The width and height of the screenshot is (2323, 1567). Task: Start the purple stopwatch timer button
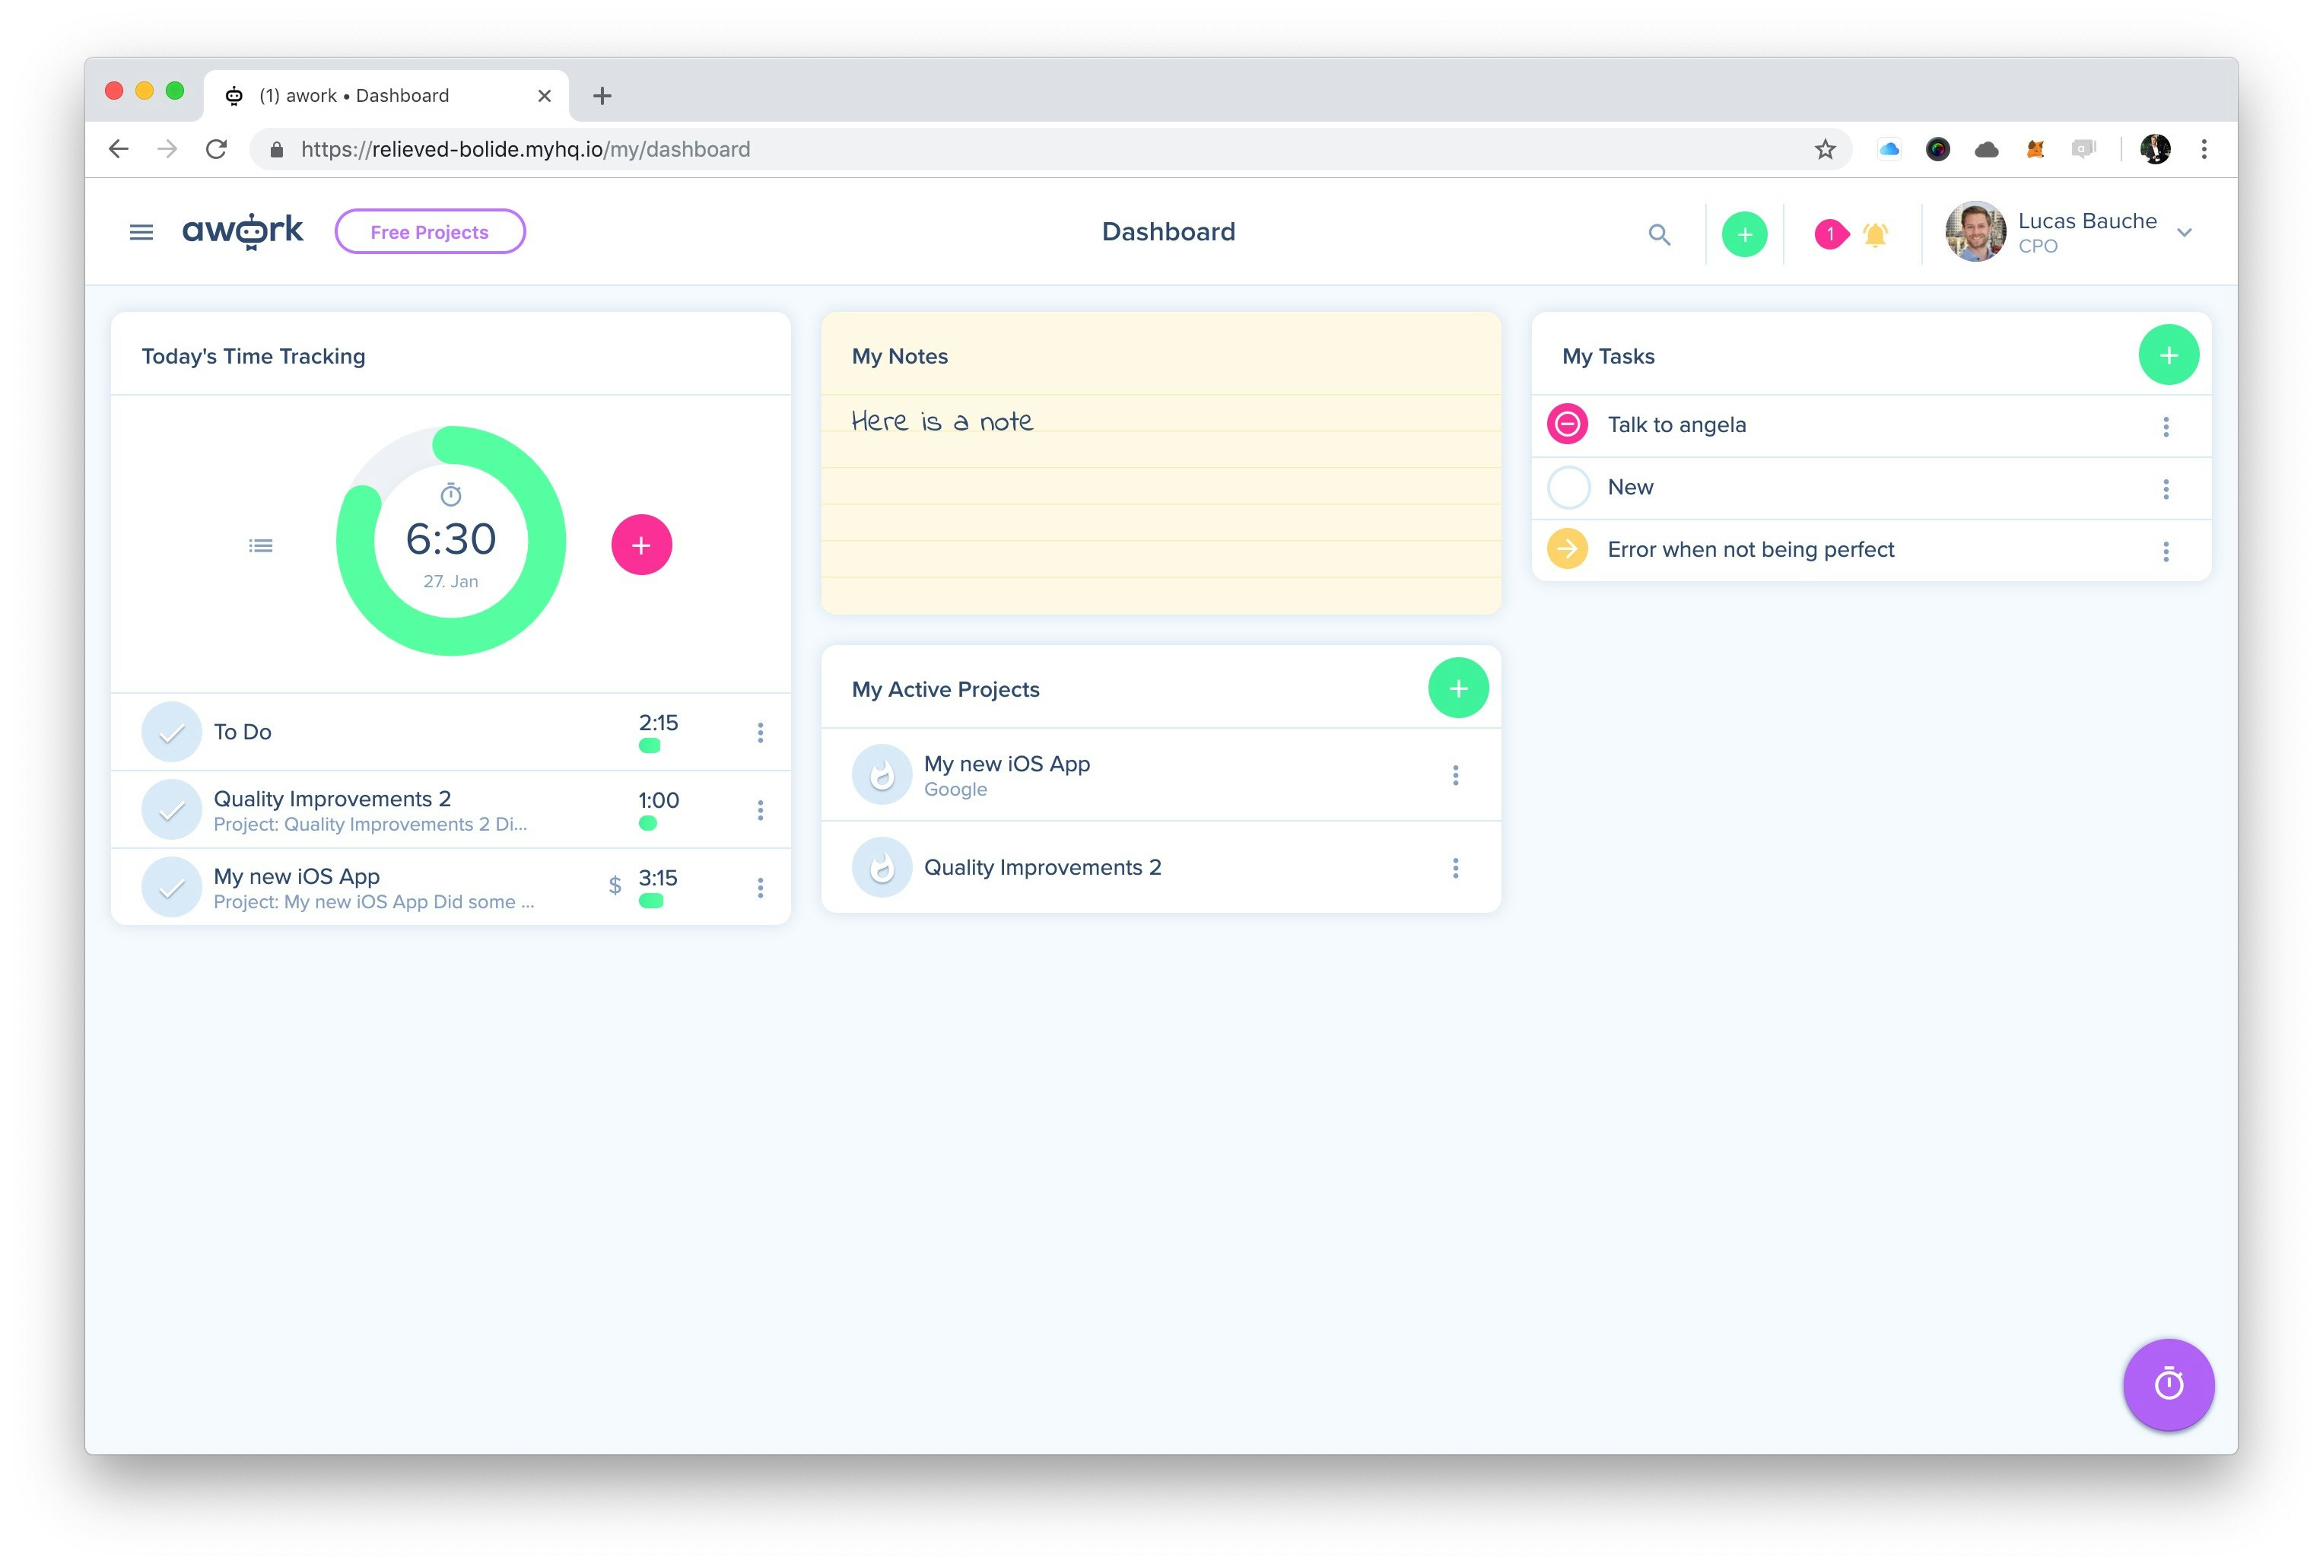(2168, 1385)
